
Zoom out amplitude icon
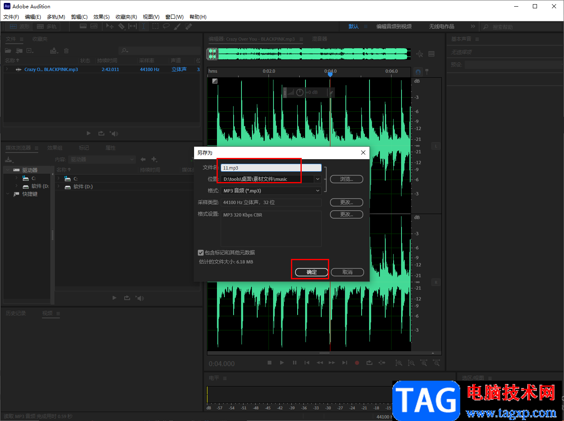click(x=411, y=363)
